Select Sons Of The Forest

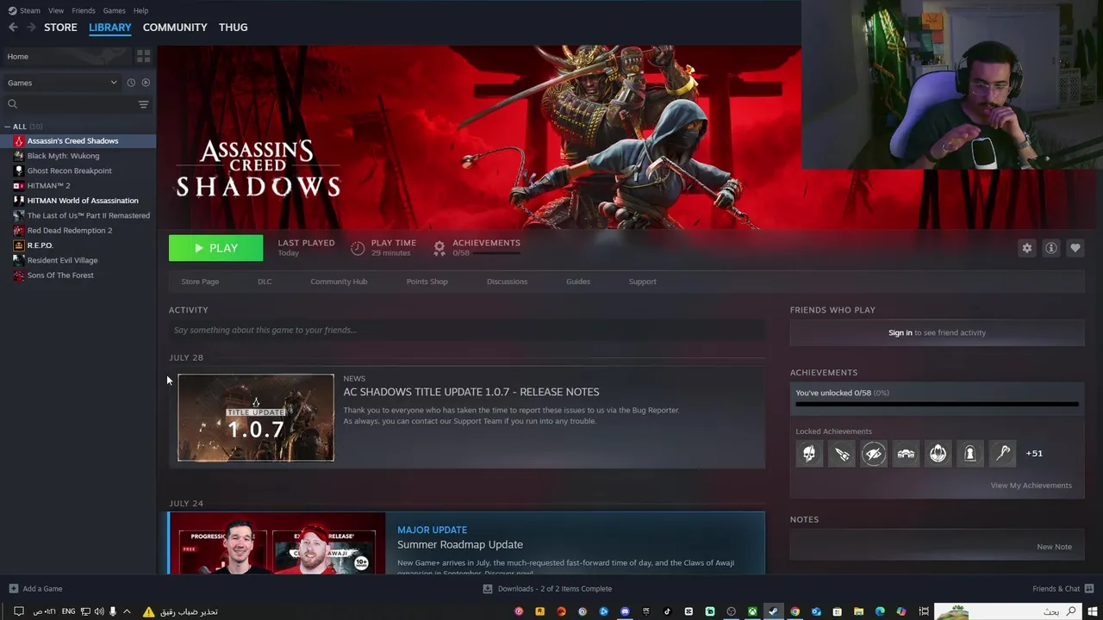click(x=60, y=275)
